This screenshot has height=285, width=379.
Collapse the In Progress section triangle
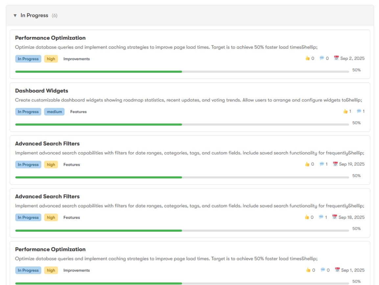tap(15, 15)
